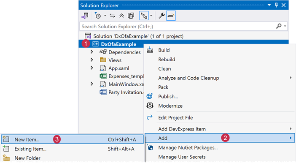
Task: Select App.xaml in the tree
Action: pyautogui.click(x=119, y=68)
